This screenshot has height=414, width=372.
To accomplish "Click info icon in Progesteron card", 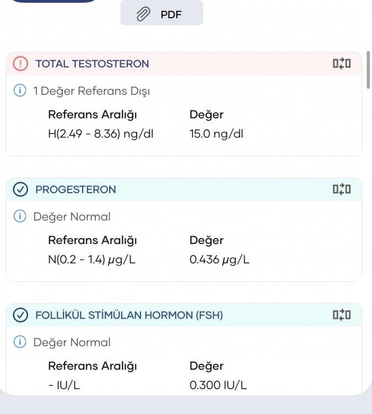I will (20, 216).
